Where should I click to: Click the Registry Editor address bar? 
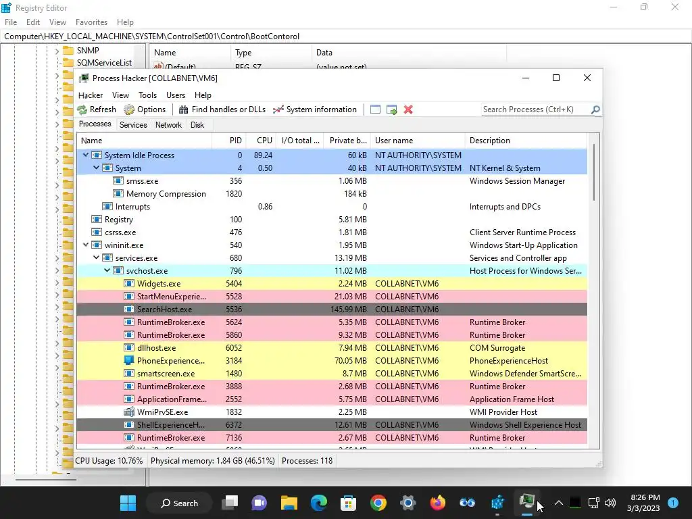[x=346, y=36]
